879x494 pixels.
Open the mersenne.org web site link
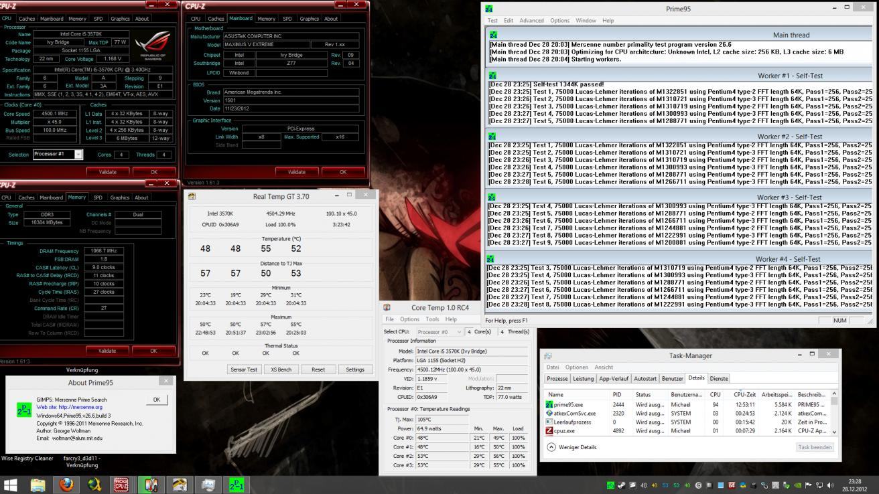[70, 407]
